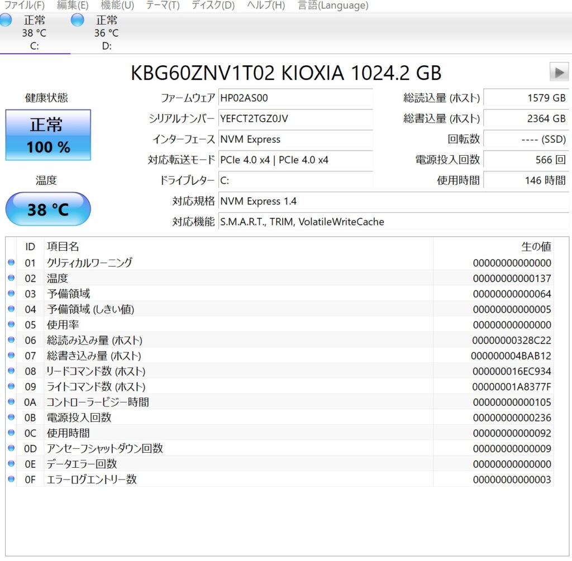Click status dot for 07 総書き込み量 (ホスト)
This screenshot has width=572, height=561.
click(x=11, y=356)
